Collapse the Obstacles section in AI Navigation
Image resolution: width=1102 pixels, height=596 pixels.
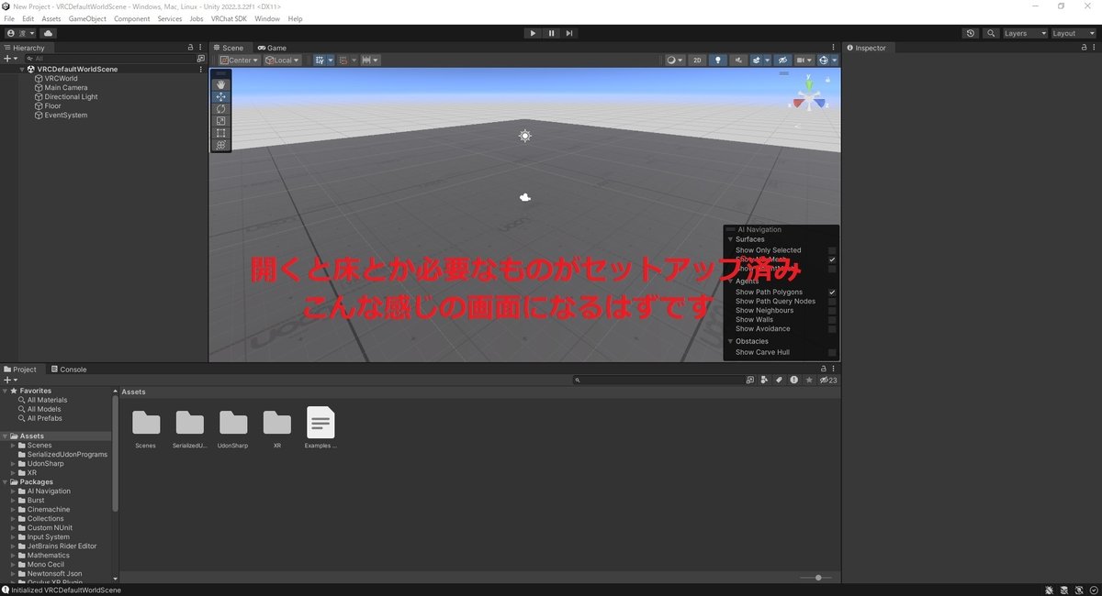coord(730,342)
